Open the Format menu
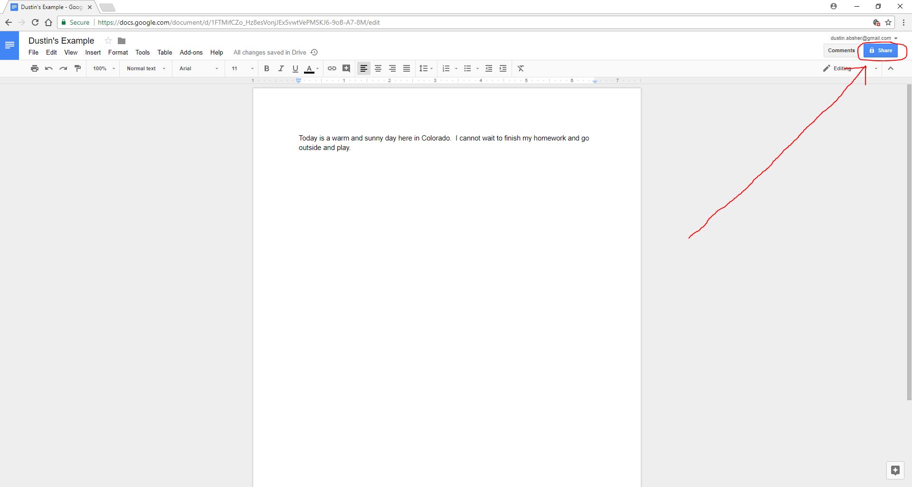Image resolution: width=912 pixels, height=487 pixels. click(x=118, y=52)
